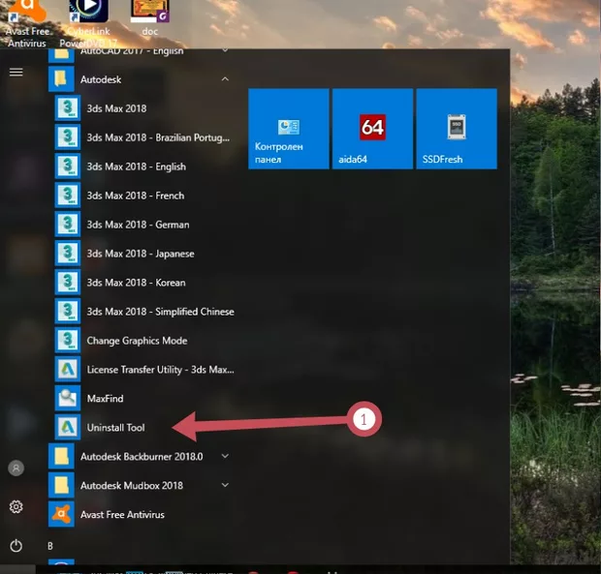This screenshot has width=601, height=574.
Task: Open the Uninstall Tool entry
Action: click(114, 428)
